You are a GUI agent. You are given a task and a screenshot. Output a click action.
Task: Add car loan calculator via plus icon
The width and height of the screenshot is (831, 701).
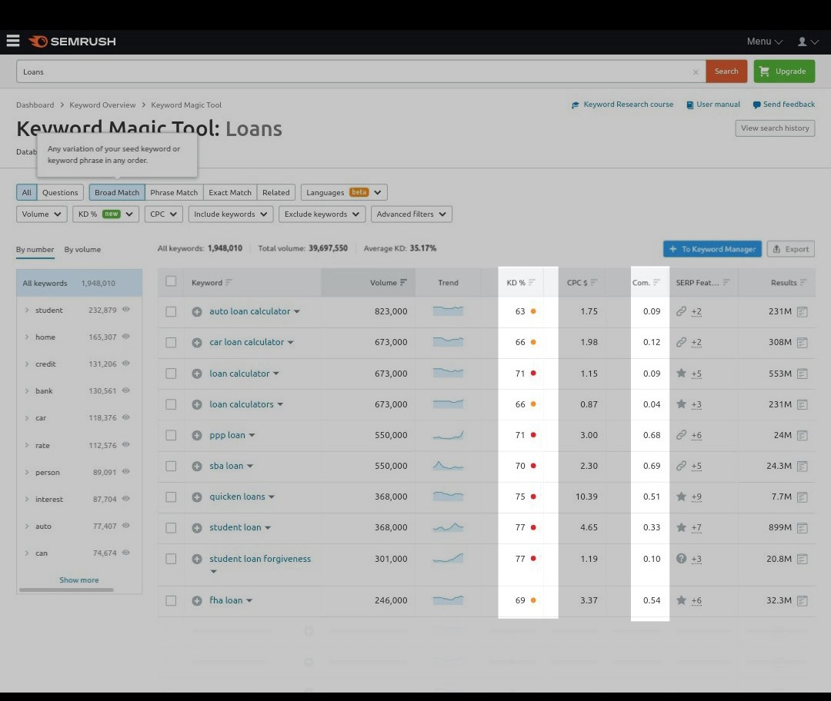point(197,343)
